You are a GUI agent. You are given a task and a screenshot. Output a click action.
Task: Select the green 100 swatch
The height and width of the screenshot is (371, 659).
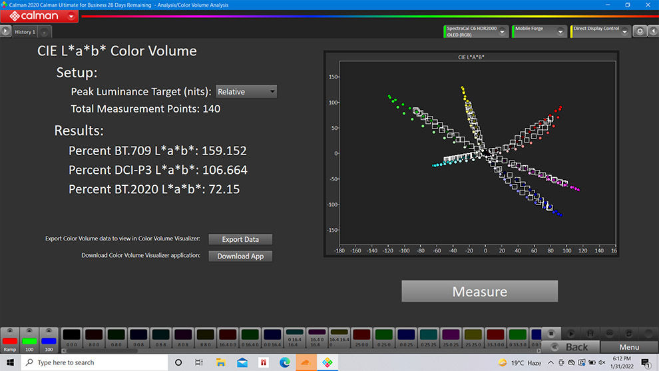click(x=29, y=340)
